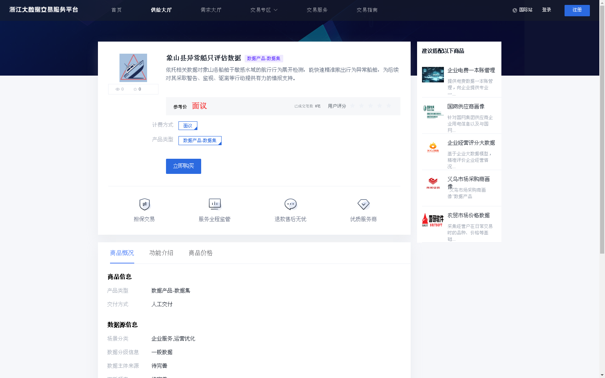This screenshot has width=605, height=378.
Task: Click the 注册 button
Action: [x=577, y=11]
